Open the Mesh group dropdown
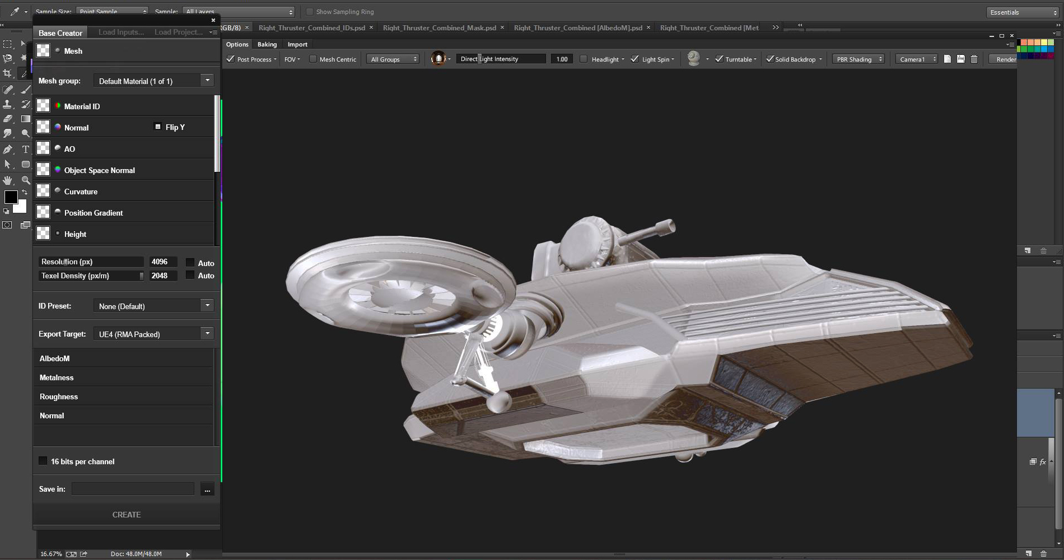 point(153,81)
